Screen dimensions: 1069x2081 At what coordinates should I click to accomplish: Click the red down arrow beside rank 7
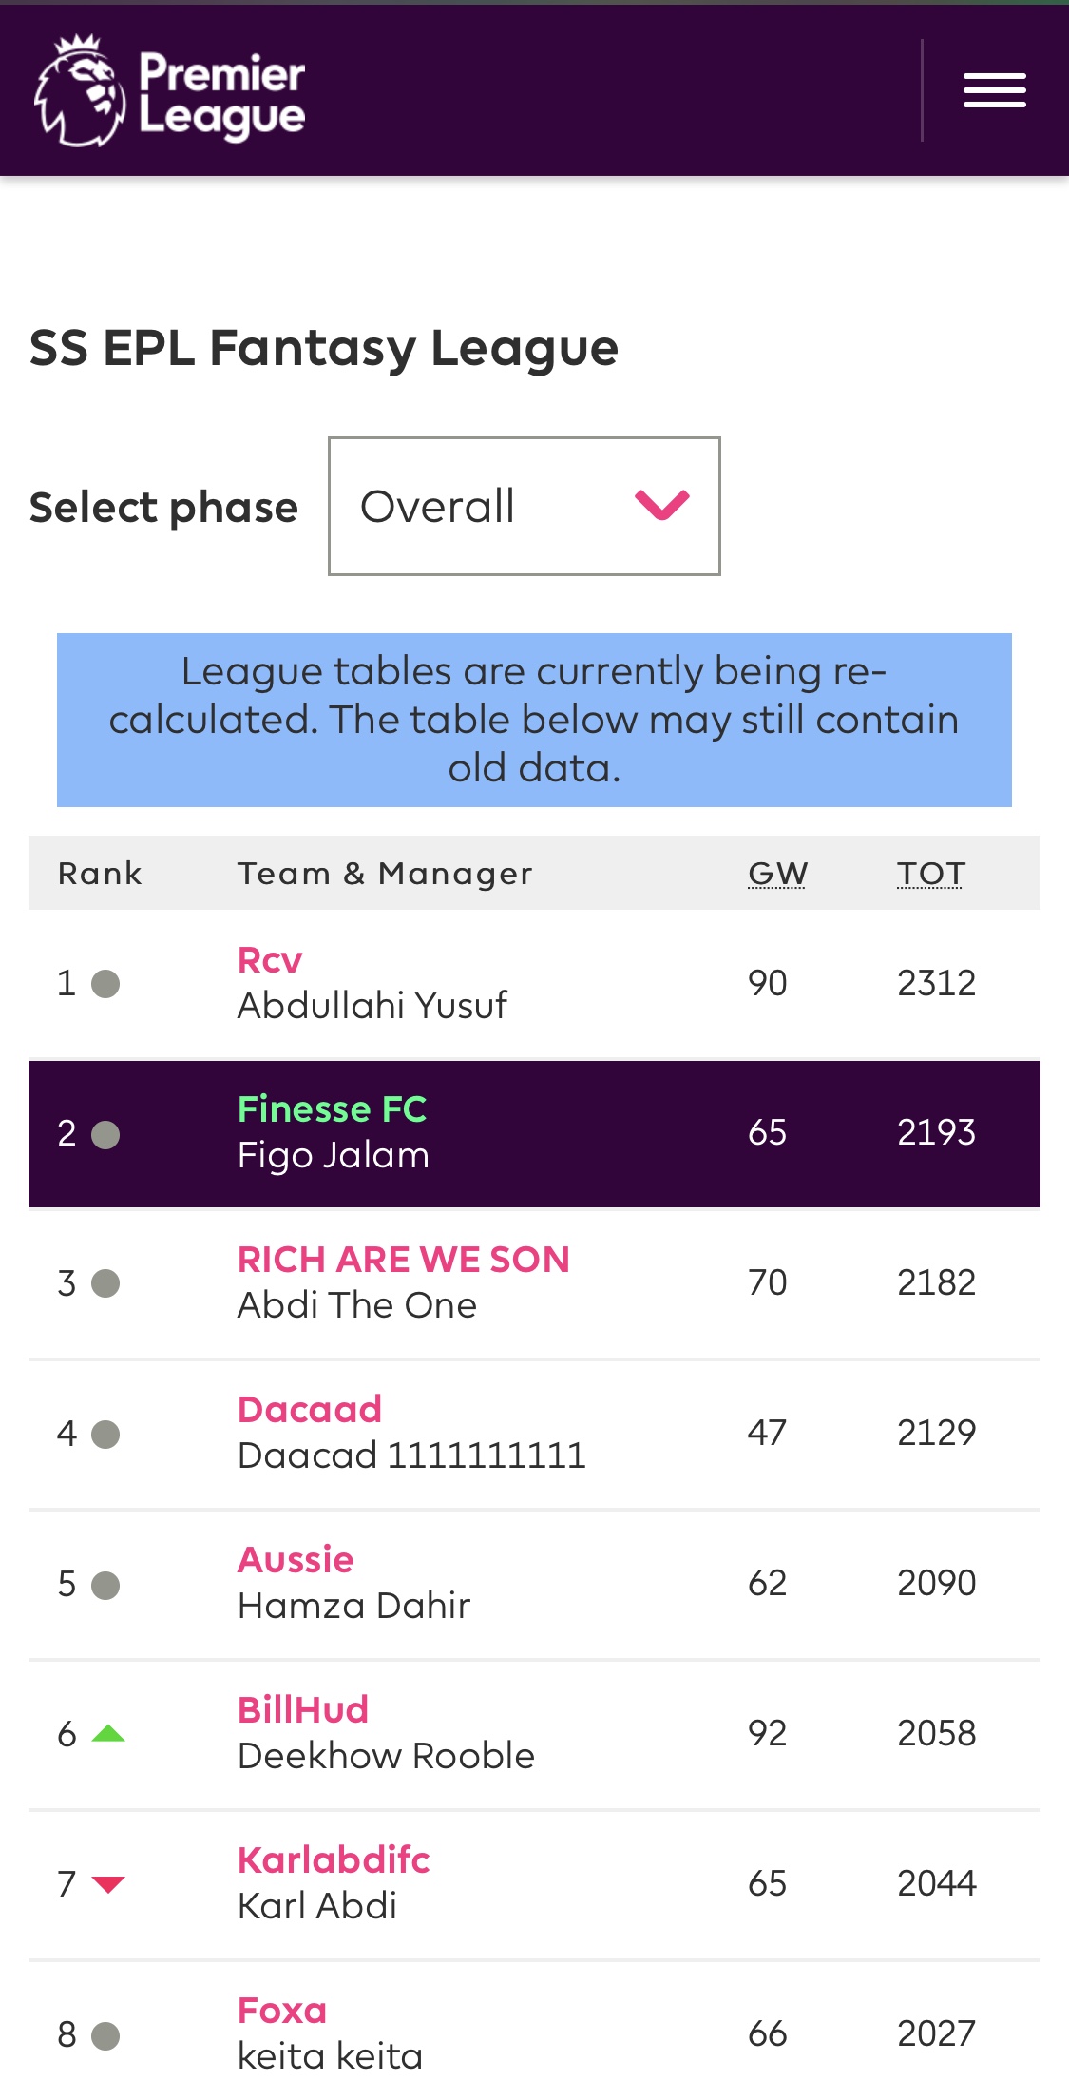[x=108, y=1884]
